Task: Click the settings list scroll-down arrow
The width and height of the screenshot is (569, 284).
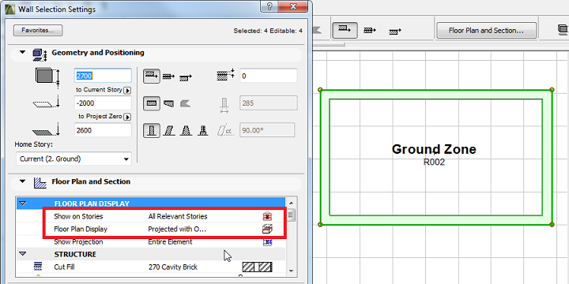Action: click(291, 270)
